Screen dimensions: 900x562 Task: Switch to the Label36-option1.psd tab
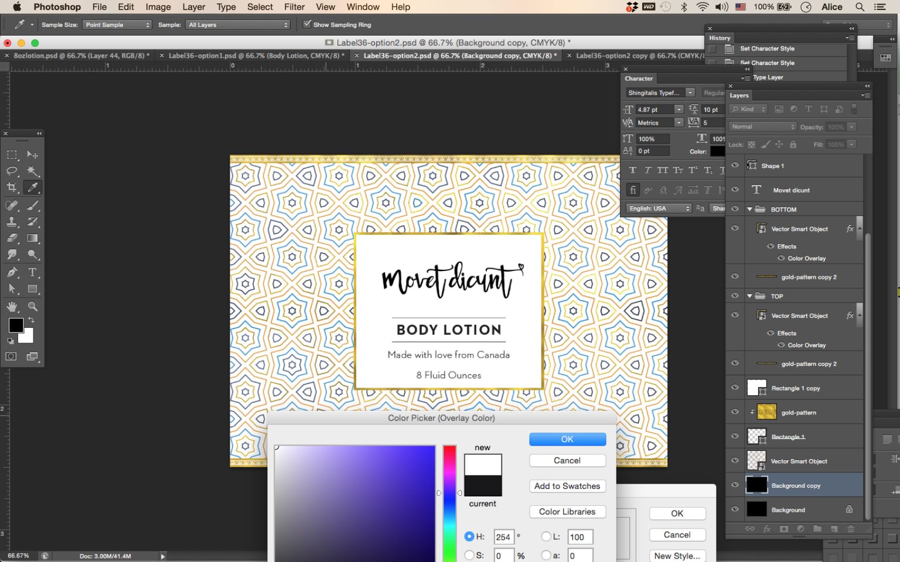[x=255, y=56]
